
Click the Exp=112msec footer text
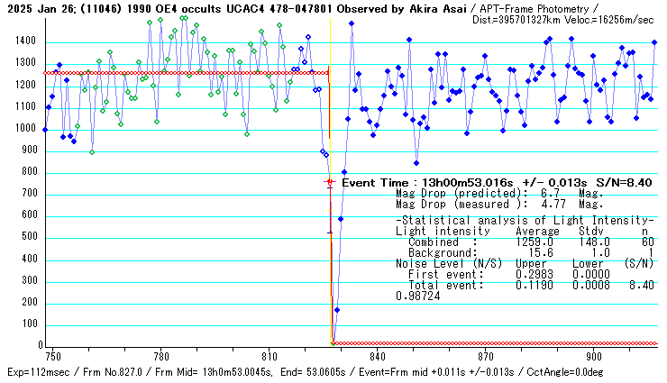coord(35,372)
